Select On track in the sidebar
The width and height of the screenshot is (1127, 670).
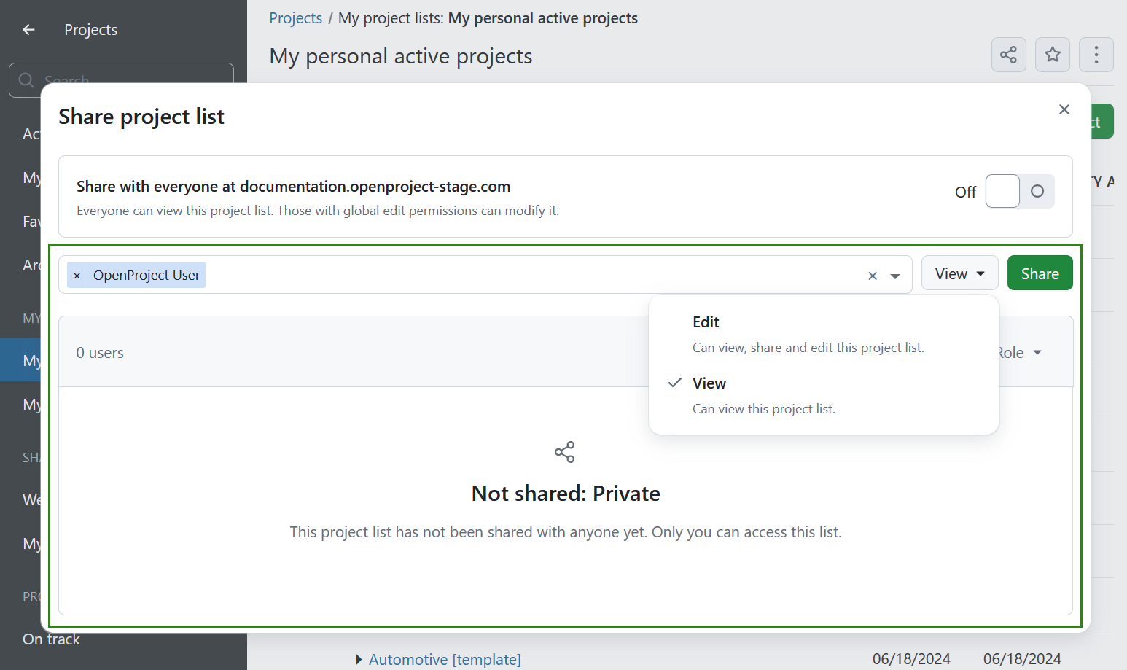51,639
